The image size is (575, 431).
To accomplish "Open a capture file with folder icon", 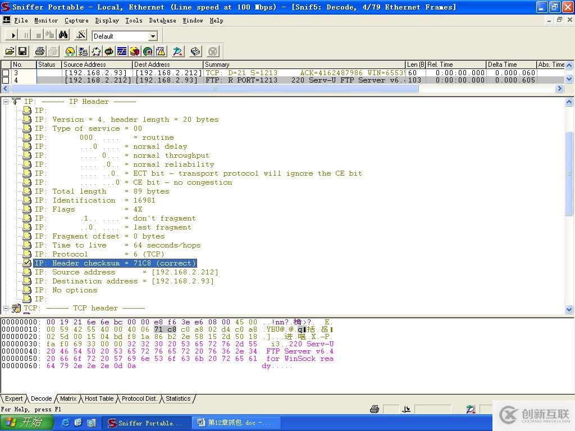I will (10, 52).
